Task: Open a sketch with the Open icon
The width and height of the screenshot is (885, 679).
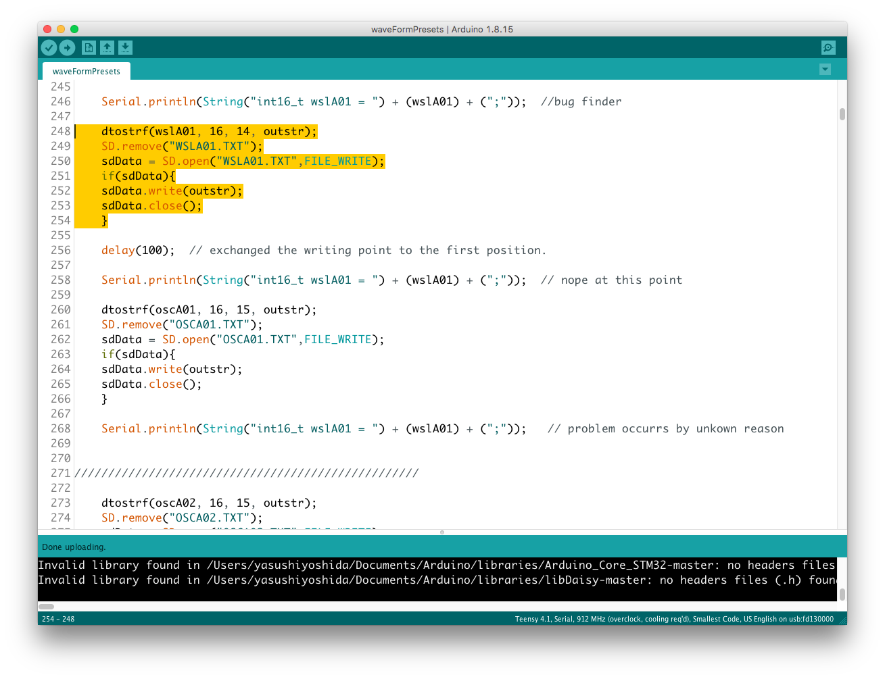Action: click(x=107, y=47)
